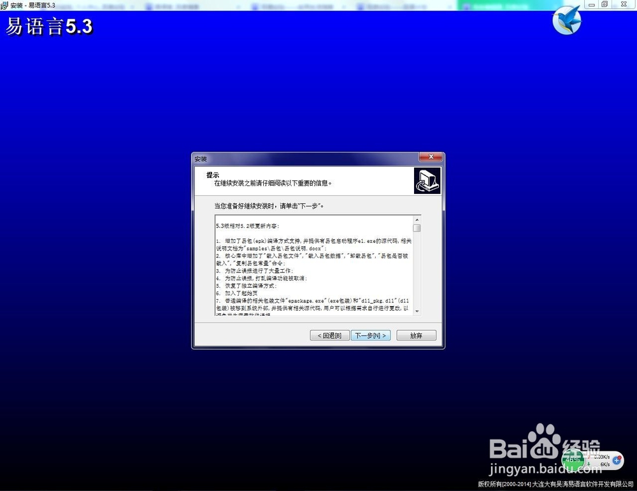
Task: Click changelog line '3. 为防止误报进行了大量工作;'
Action: pyautogui.click(x=254, y=270)
